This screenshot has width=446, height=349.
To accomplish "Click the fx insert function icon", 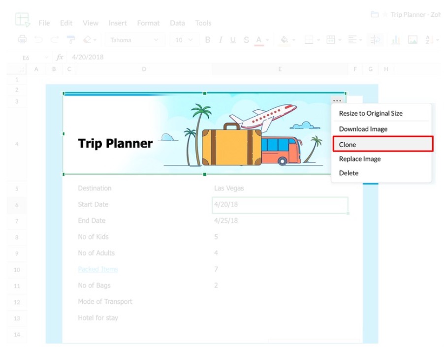I will (x=60, y=57).
